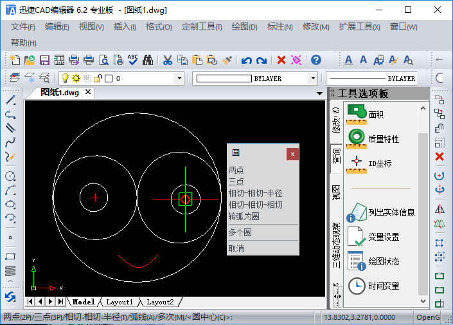This screenshot has height=325, width=453.
Task: Choose 转弧为圆 option
Action: coord(244,216)
